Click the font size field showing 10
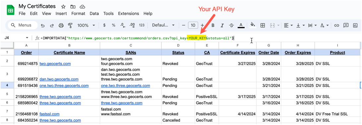This screenshot has height=125, width=362. pos(193,25)
